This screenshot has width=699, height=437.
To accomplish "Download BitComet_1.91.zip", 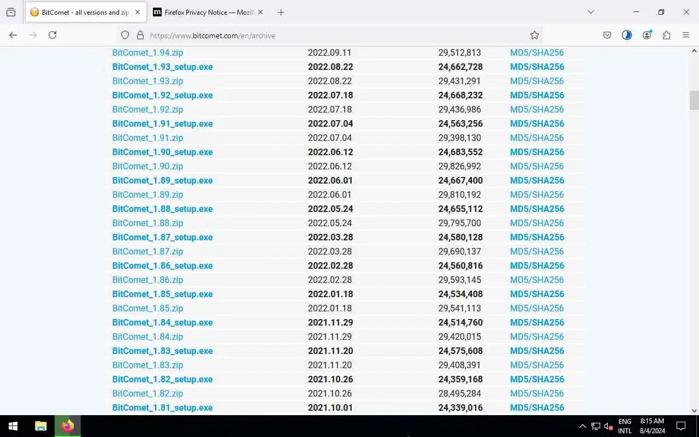I will click(147, 138).
